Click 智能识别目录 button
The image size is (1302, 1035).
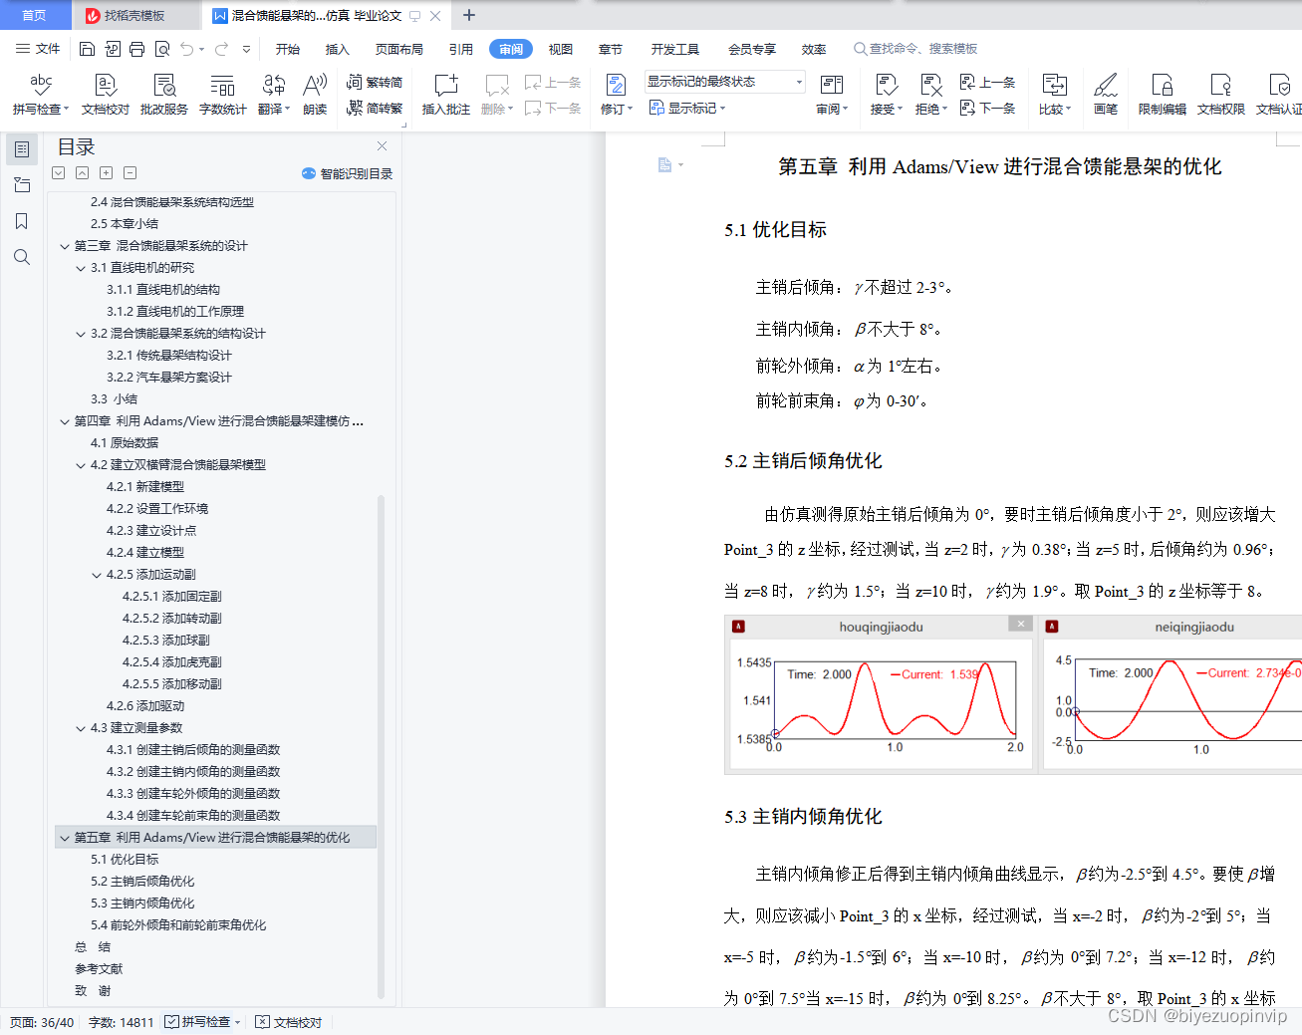click(347, 173)
